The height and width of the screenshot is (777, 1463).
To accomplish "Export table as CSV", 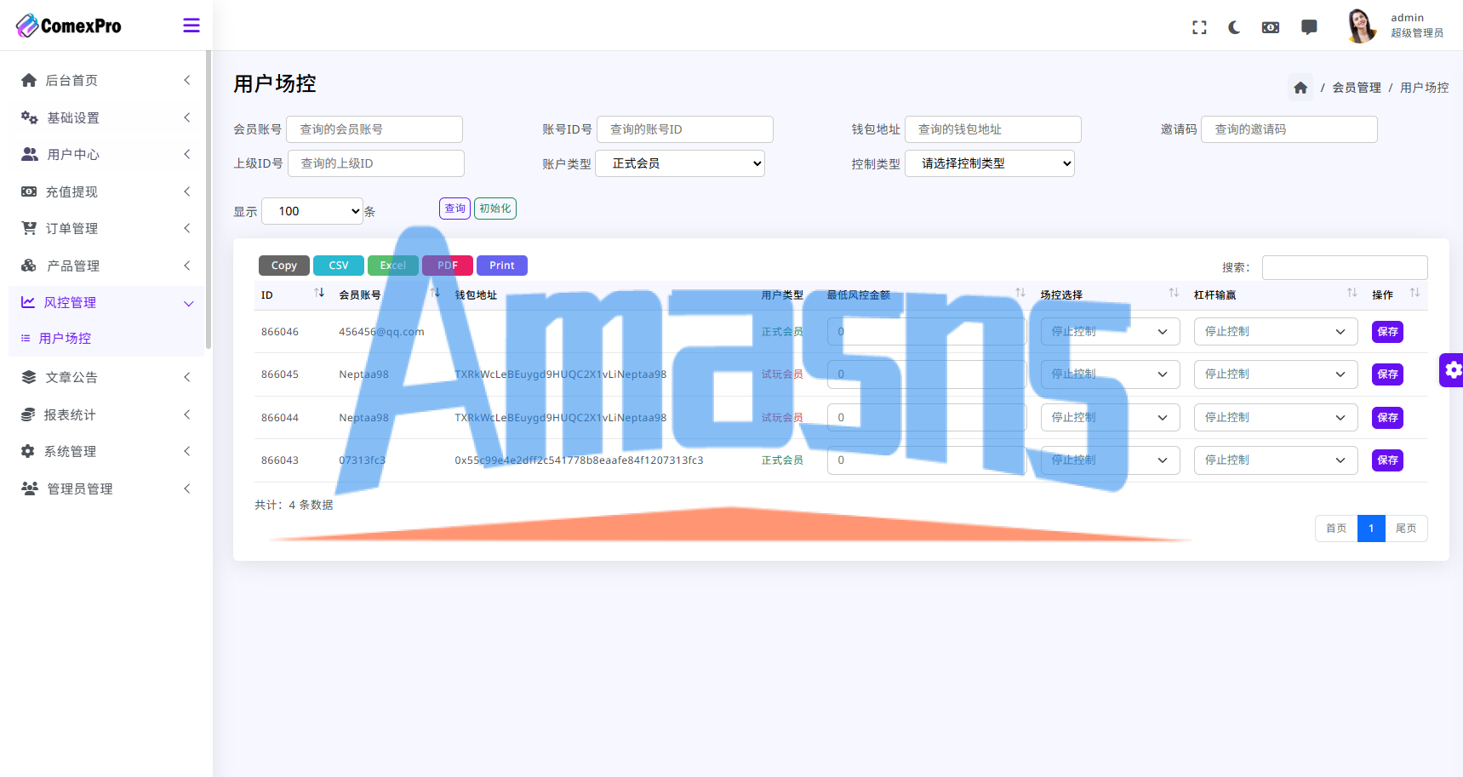I will point(339,266).
